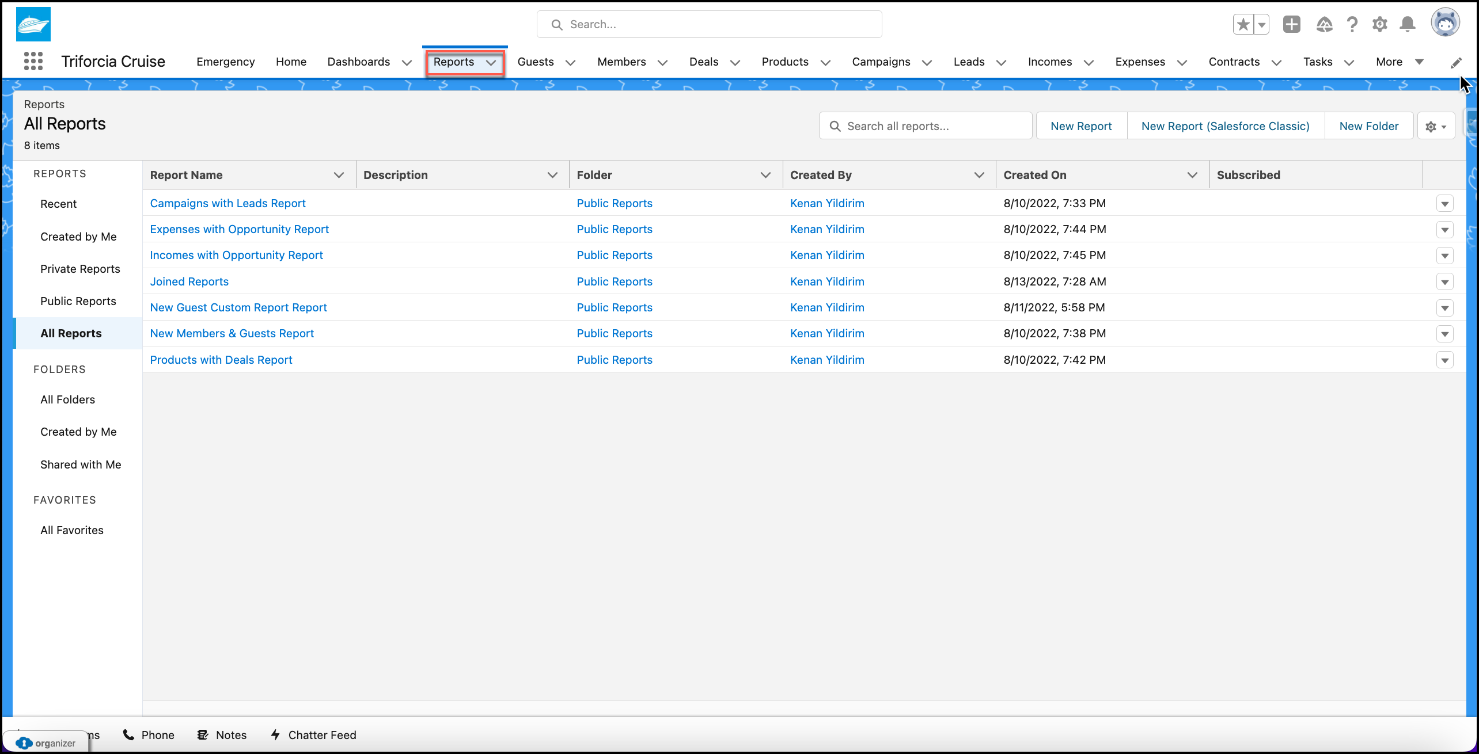1479x754 pixels.
Task: Open the Global Actions plus icon
Action: click(x=1292, y=24)
